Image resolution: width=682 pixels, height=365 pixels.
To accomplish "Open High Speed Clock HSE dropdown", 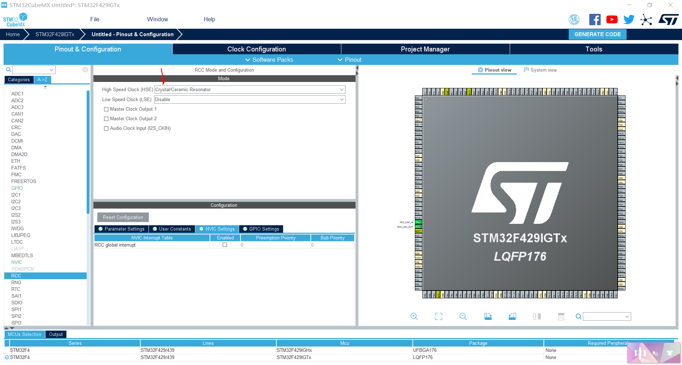I will [250, 90].
